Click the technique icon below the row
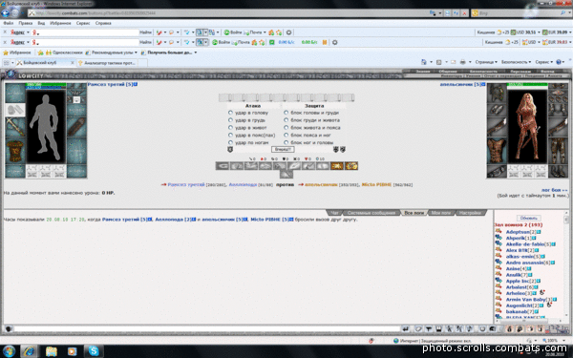This screenshot has width=573, height=358. pyautogui.click(x=286, y=175)
